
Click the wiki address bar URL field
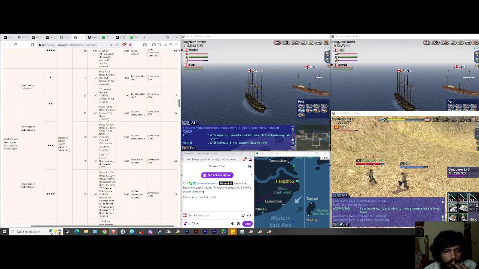coord(77,45)
